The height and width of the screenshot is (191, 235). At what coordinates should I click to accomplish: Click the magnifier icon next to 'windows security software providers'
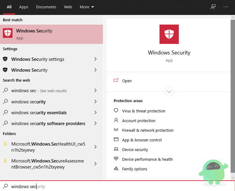(x=5, y=123)
